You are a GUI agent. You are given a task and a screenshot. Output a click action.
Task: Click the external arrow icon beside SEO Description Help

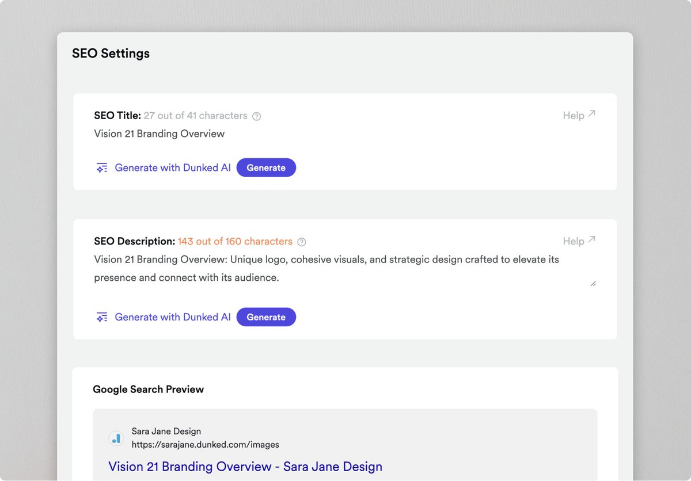pyautogui.click(x=591, y=240)
